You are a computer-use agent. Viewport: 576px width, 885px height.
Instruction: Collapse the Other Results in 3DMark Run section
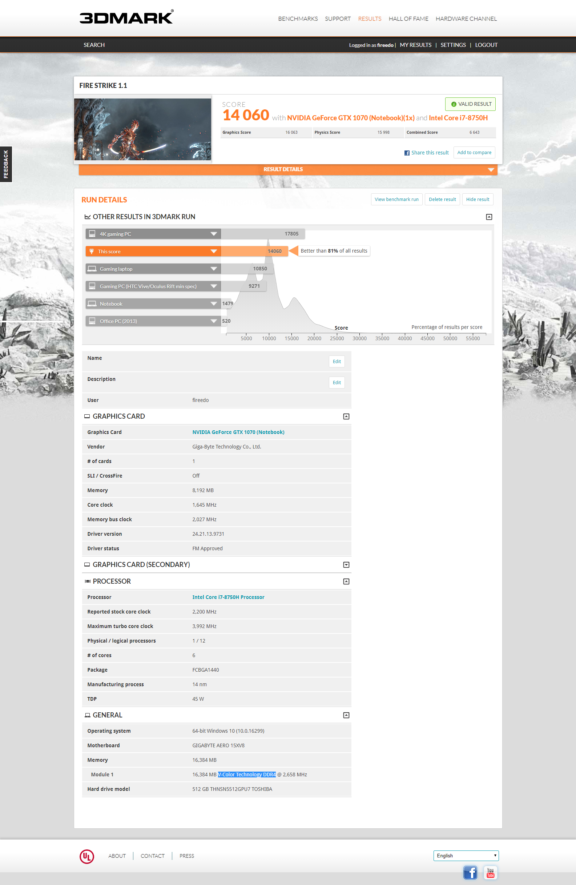pyautogui.click(x=489, y=217)
